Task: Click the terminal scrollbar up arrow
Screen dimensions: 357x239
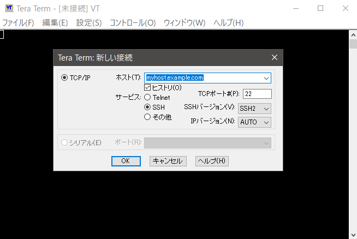Action: coord(353,35)
